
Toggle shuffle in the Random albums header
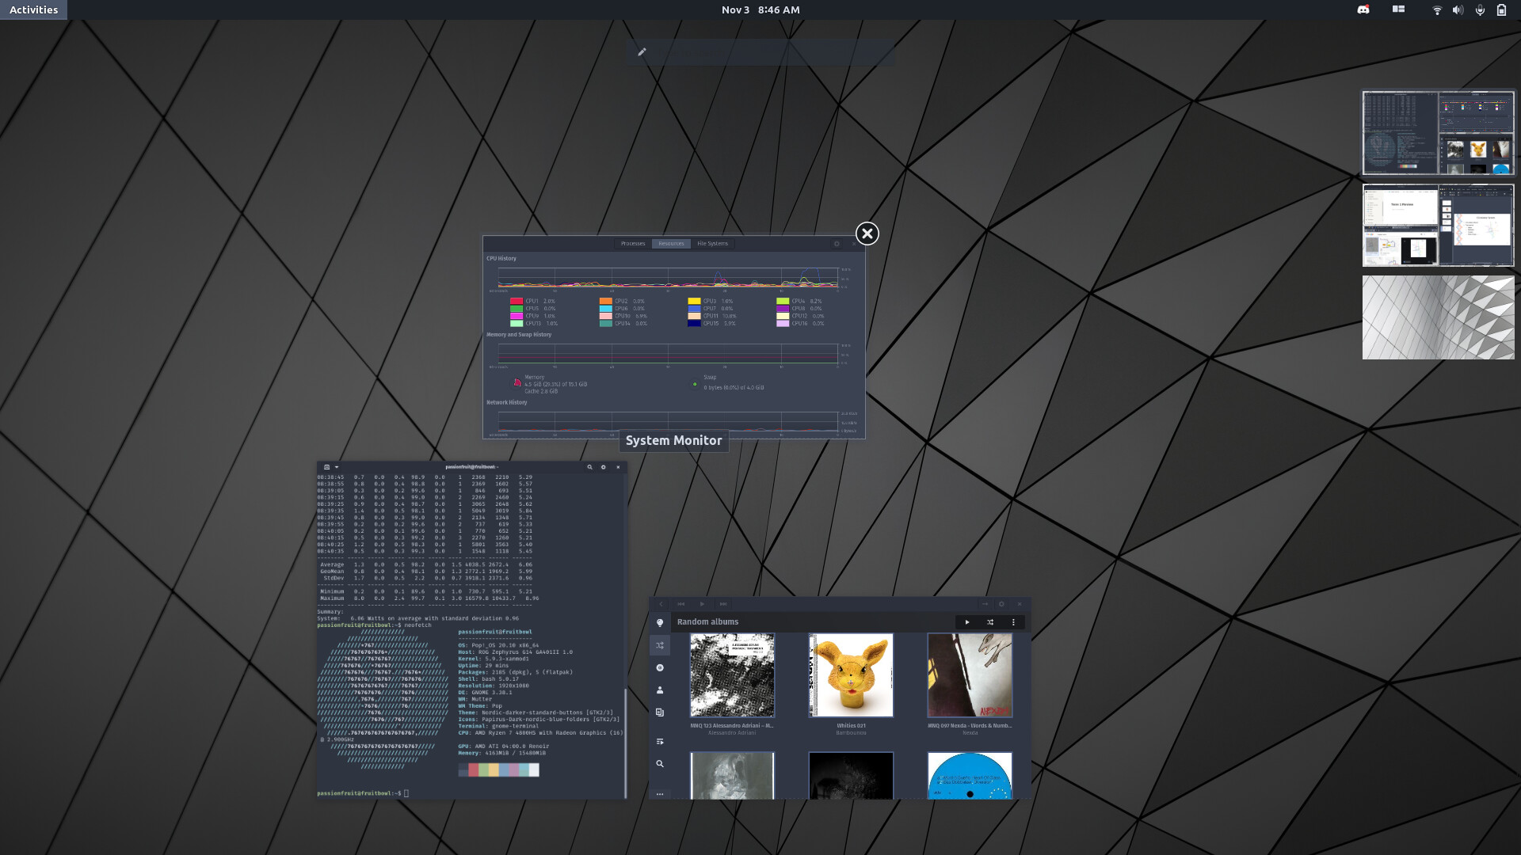(990, 622)
